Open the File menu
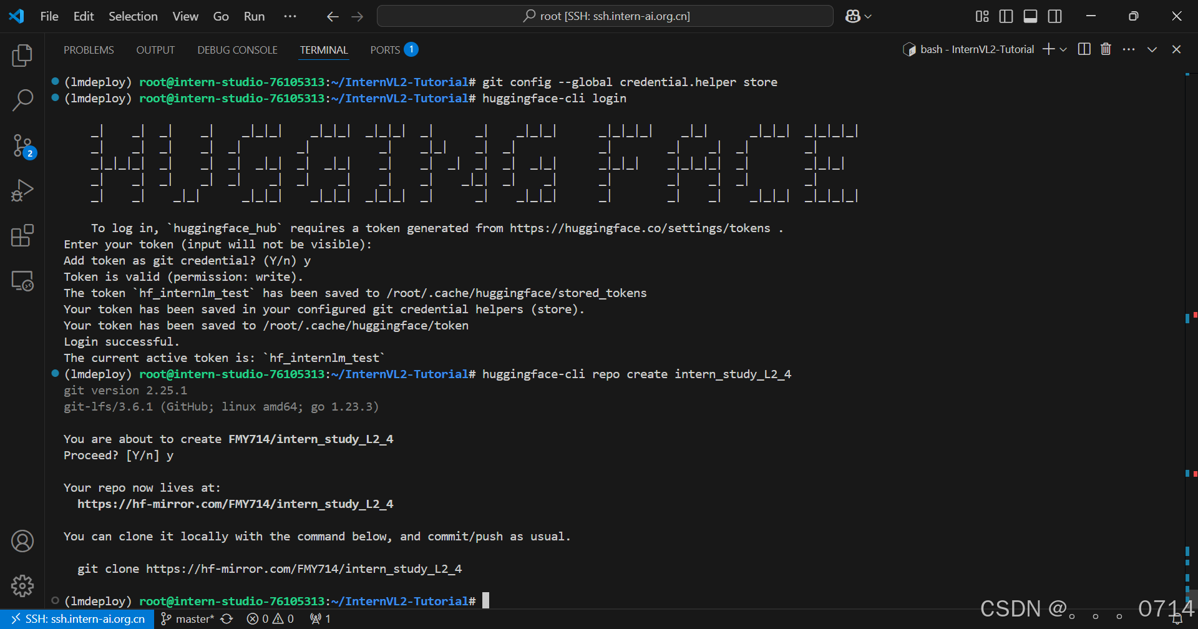Screen dimensions: 1198x629 pos(49,16)
